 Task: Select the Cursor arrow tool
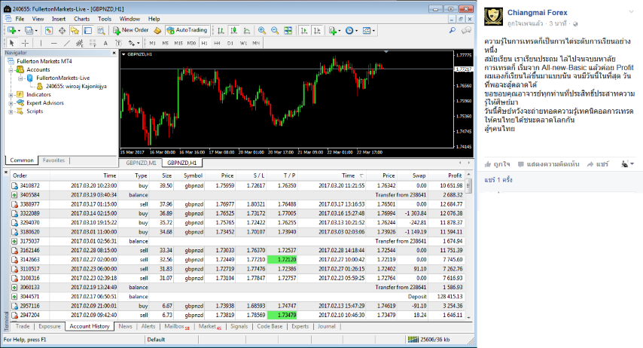pyautogui.click(x=12, y=43)
